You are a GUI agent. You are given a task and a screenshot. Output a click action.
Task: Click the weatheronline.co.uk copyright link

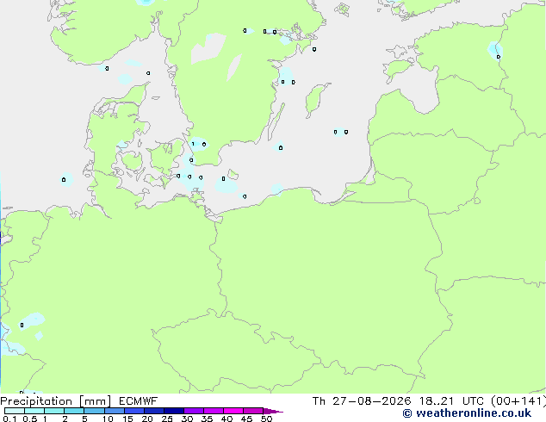[x=467, y=413]
